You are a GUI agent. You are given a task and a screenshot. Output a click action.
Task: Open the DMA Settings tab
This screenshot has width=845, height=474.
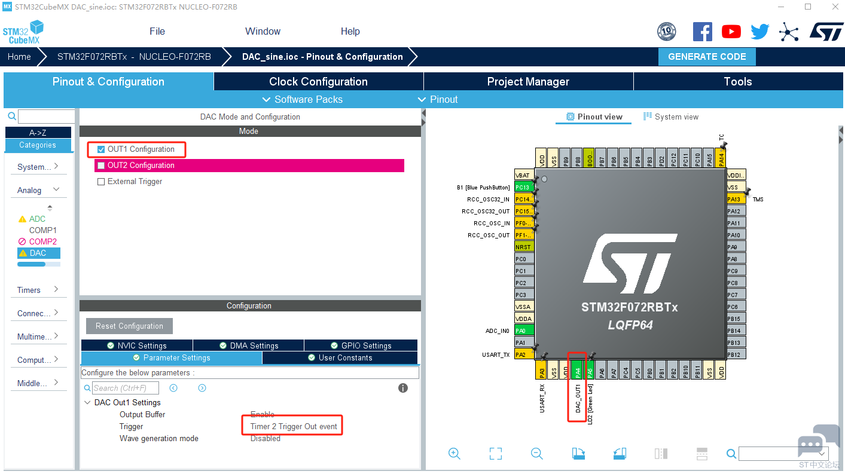[x=248, y=345]
